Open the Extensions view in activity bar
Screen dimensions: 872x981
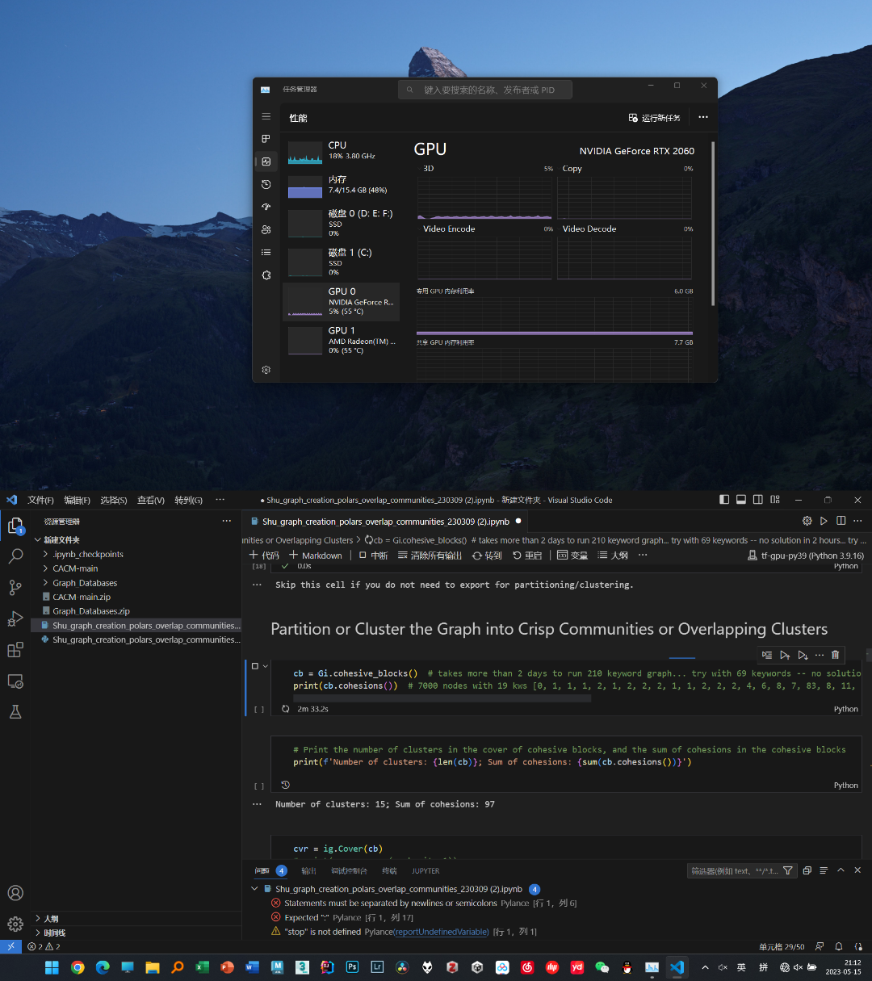pos(15,650)
